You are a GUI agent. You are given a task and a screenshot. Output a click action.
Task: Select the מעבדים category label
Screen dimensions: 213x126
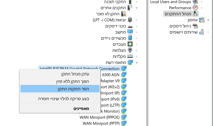[x=119, y=44]
